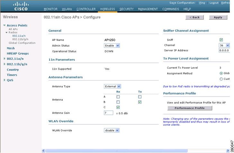Screen dimensions: 234x153
Task: Click the Back button
Action: [x=194, y=17]
